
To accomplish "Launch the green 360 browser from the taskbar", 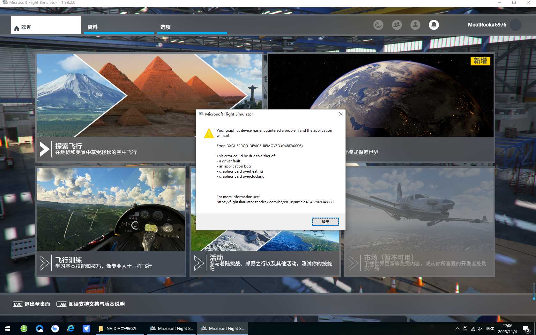I will pos(24,328).
